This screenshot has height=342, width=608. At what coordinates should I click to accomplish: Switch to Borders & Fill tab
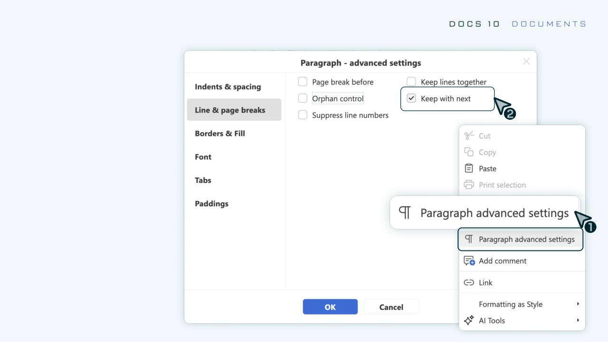[234, 133]
